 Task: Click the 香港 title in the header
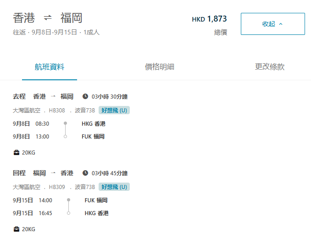click(24, 18)
